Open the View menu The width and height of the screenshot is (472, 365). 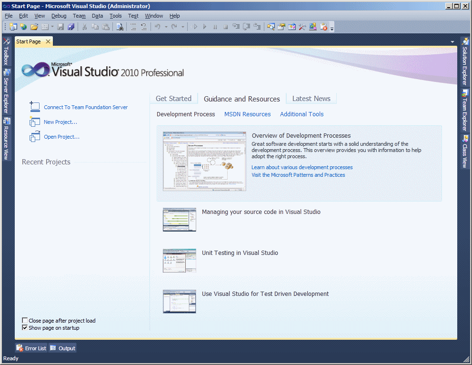[40, 16]
